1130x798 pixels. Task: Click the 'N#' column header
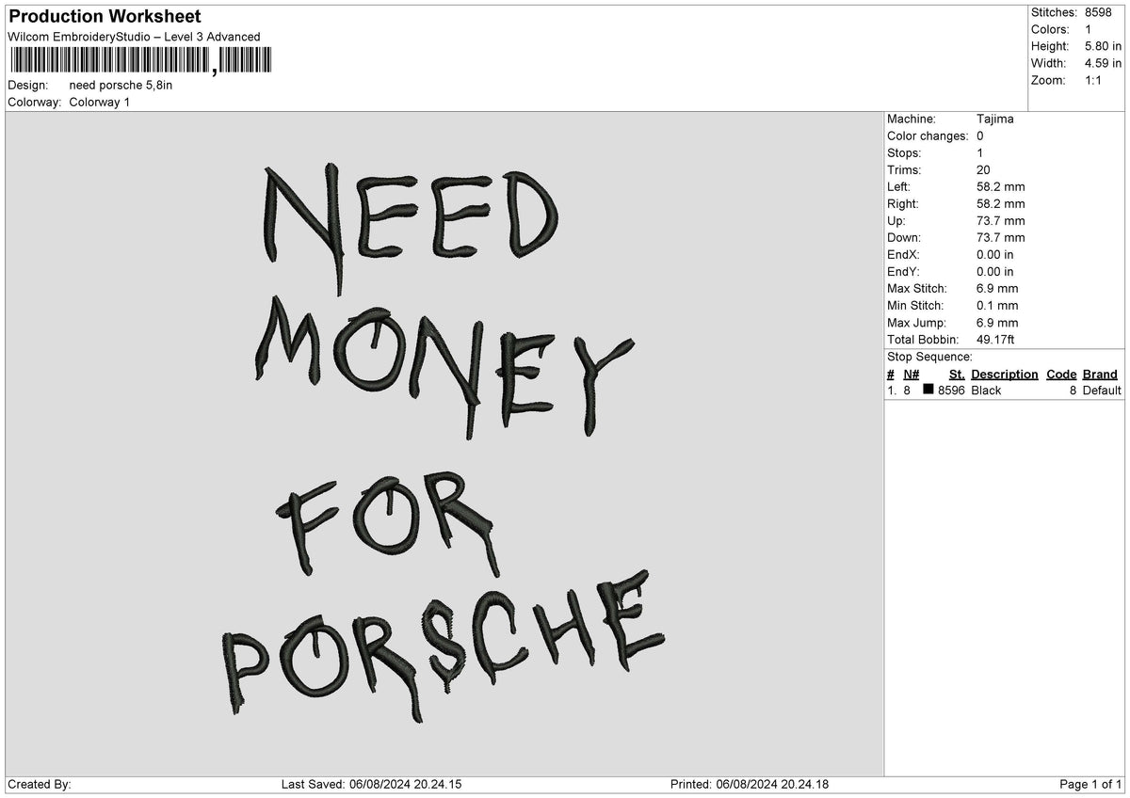pyautogui.click(x=911, y=375)
